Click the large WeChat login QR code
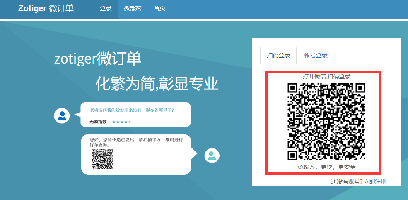The height and width of the screenshot is (200, 408). [326, 121]
